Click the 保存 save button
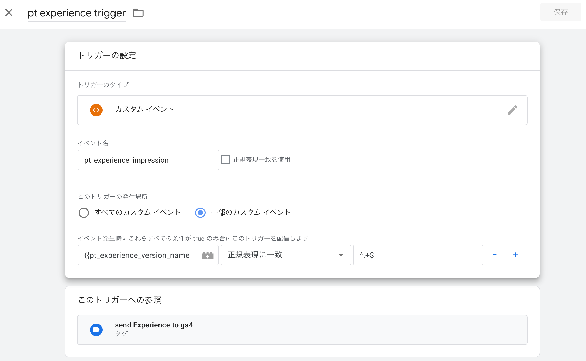Screen dimensions: 586x361 pyautogui.click(x=560, y=12)
